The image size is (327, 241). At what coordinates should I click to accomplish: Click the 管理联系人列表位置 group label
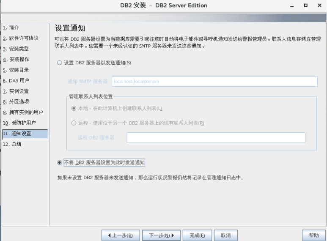pos(91,96)
